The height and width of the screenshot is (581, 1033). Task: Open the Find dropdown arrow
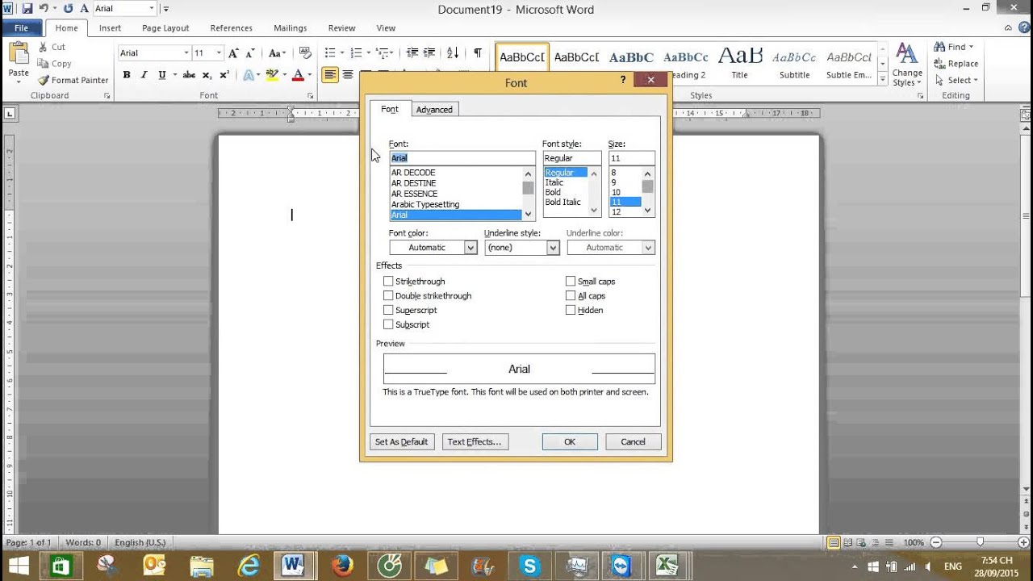[x=971, y=47]
